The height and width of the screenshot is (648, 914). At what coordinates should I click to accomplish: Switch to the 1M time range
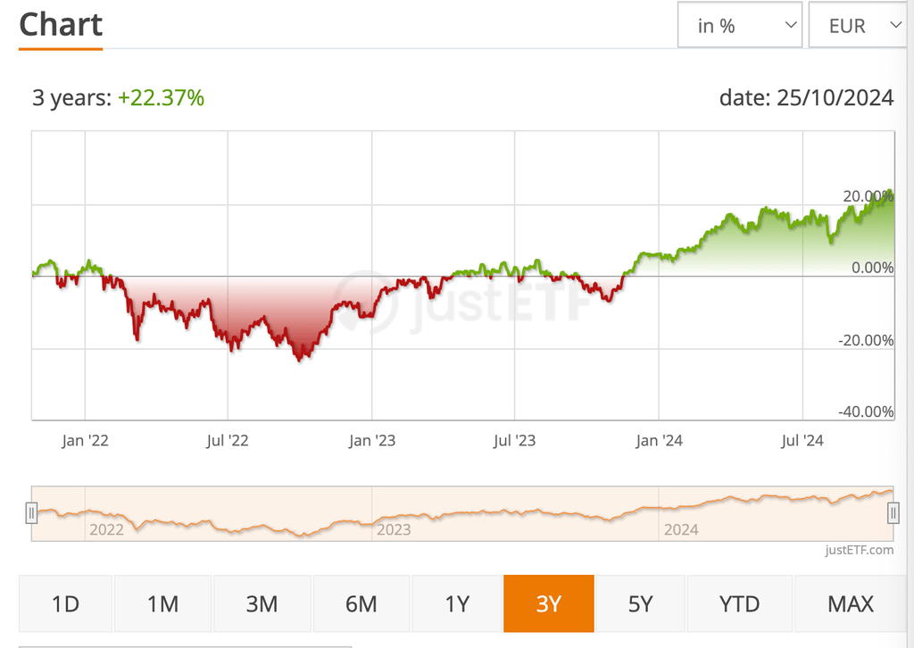163,604
